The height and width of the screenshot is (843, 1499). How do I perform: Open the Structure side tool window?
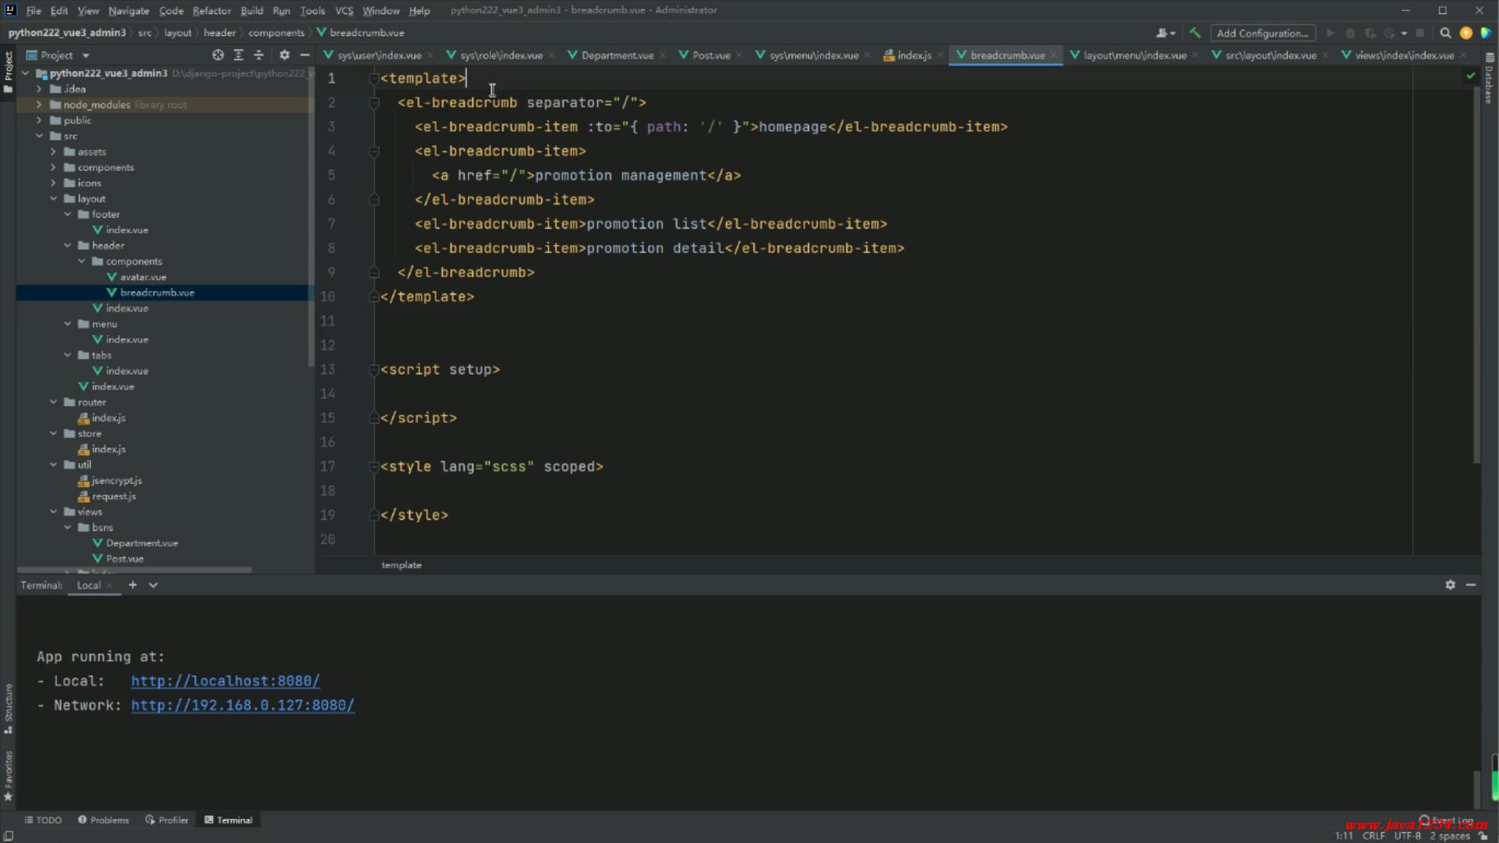(9, 709)
